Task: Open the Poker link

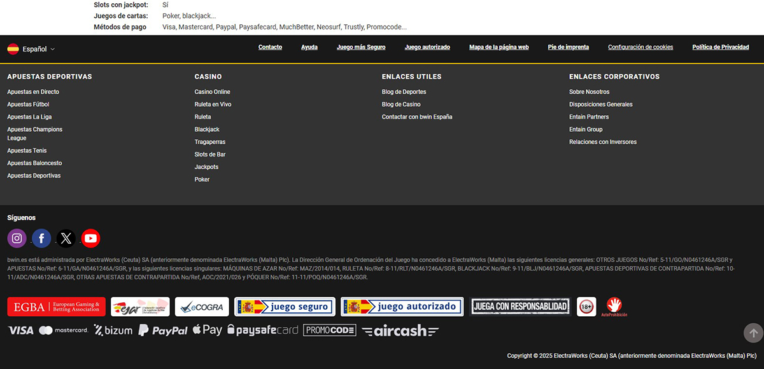Action: [x=202, y=179]
